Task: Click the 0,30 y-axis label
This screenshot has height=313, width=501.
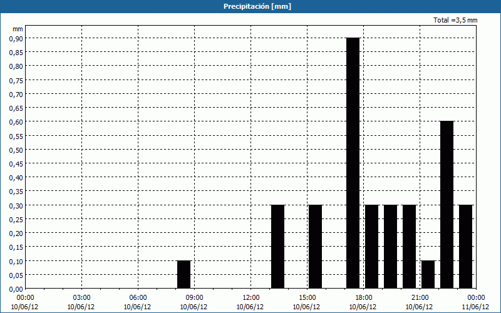Action: point(16,205)
